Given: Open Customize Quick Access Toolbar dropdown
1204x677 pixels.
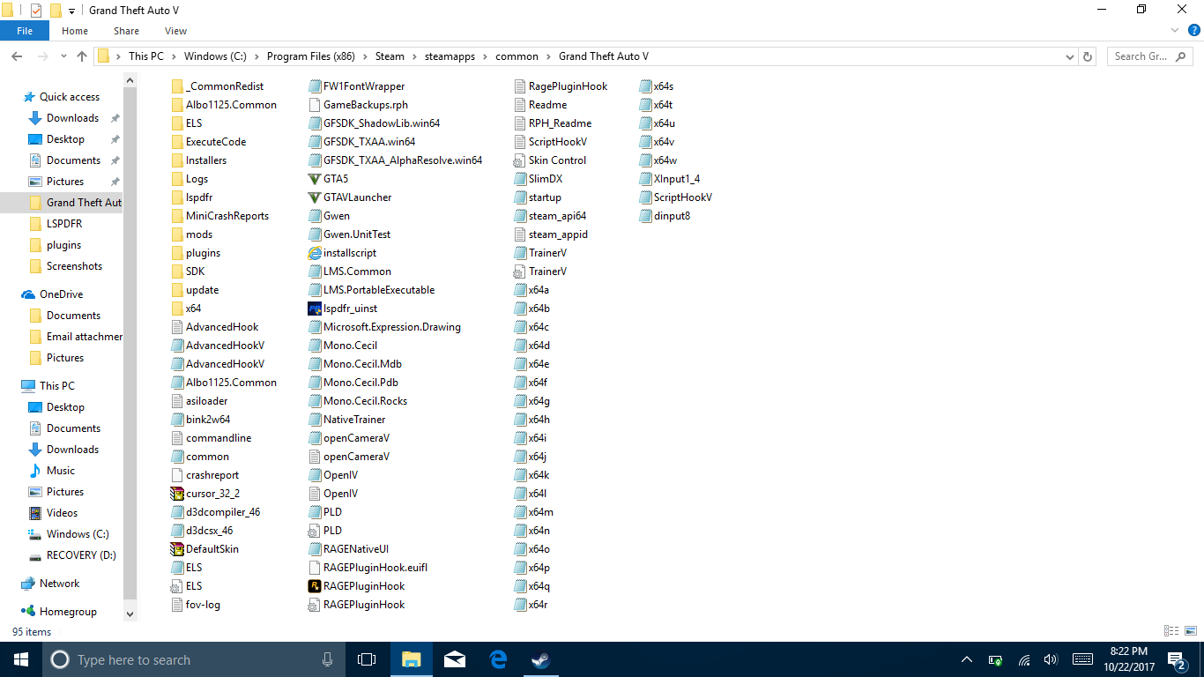Looking at the screenshot, I should point(71,11).
